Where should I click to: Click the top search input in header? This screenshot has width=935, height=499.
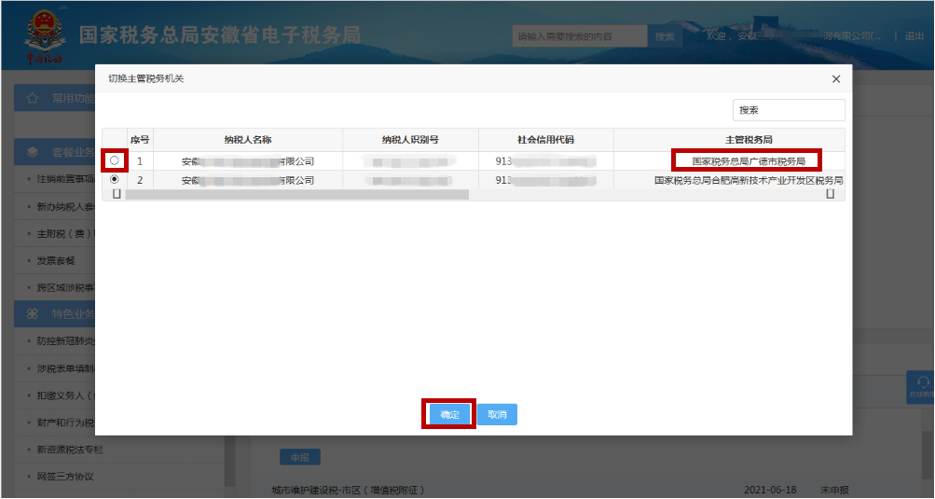coord(580,36)
